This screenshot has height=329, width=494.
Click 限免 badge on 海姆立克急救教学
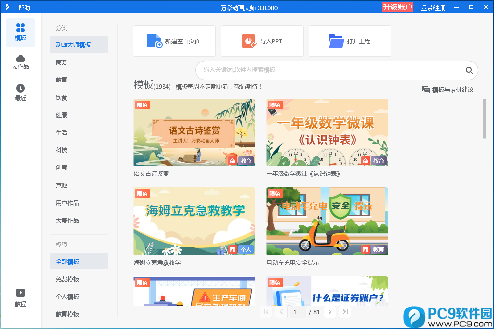(142, 194)
